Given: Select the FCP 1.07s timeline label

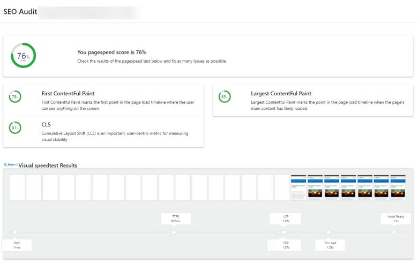Looking at the screenshot, I should (286, 245).
